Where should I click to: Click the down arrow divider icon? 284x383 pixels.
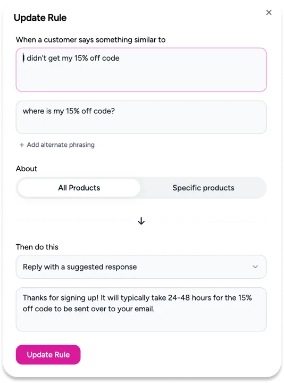[x=141, y=221]
